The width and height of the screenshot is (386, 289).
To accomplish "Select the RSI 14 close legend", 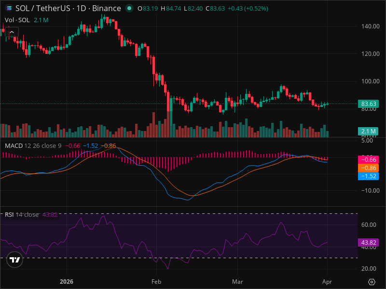I will pos(22,214).
